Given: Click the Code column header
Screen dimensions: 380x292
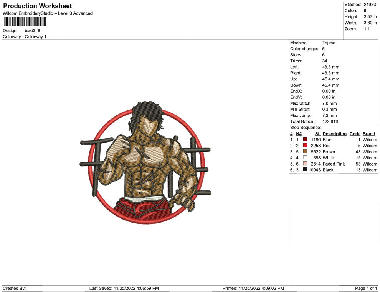Looking at the screenshot, I should point(355,134).
